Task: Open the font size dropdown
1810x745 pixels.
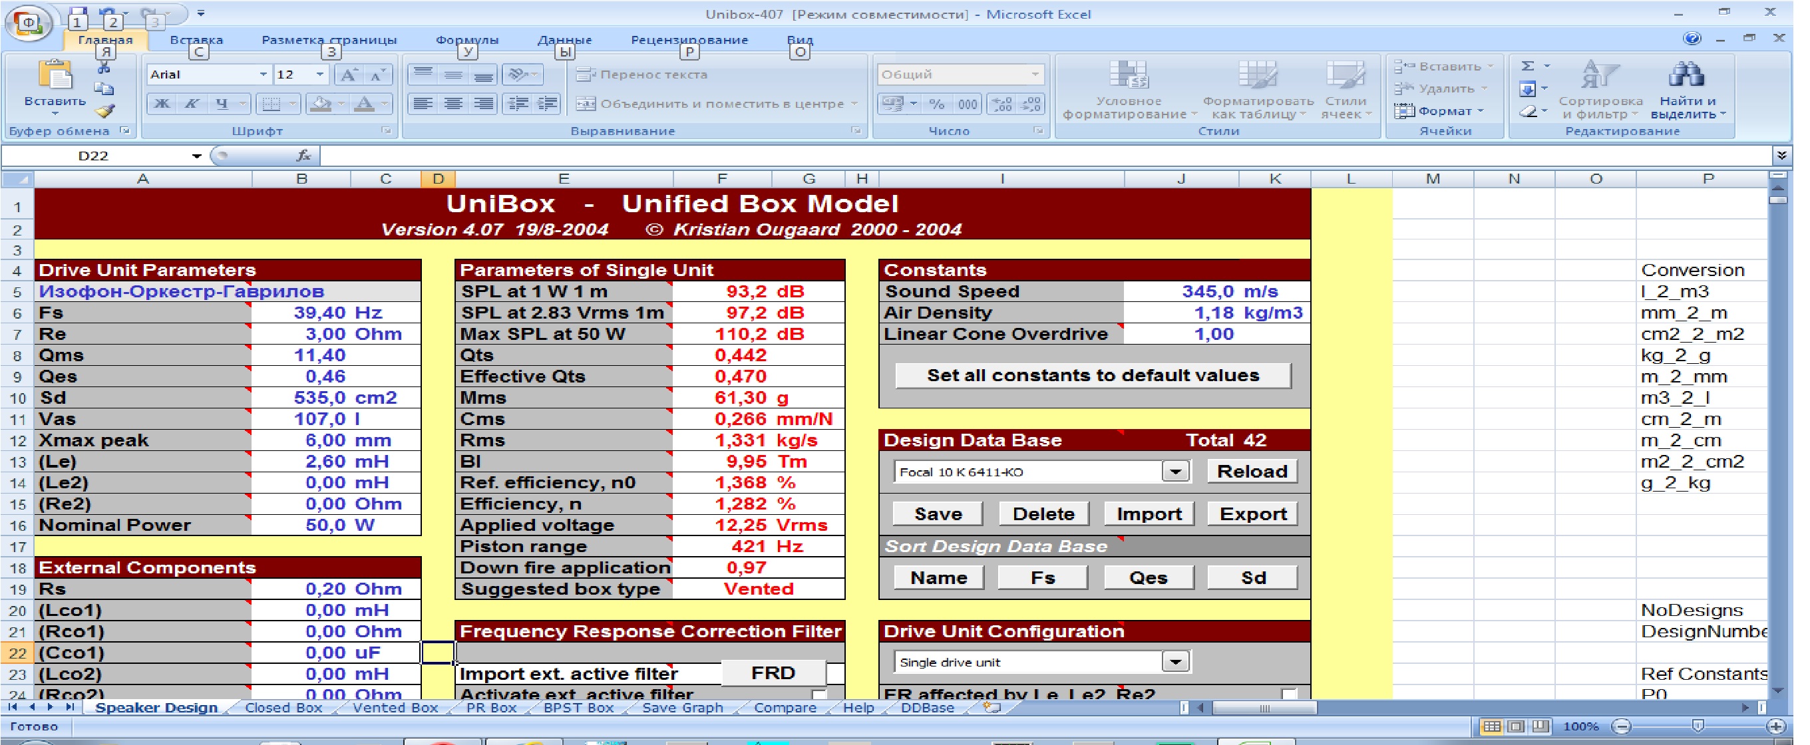Action: 320,74
